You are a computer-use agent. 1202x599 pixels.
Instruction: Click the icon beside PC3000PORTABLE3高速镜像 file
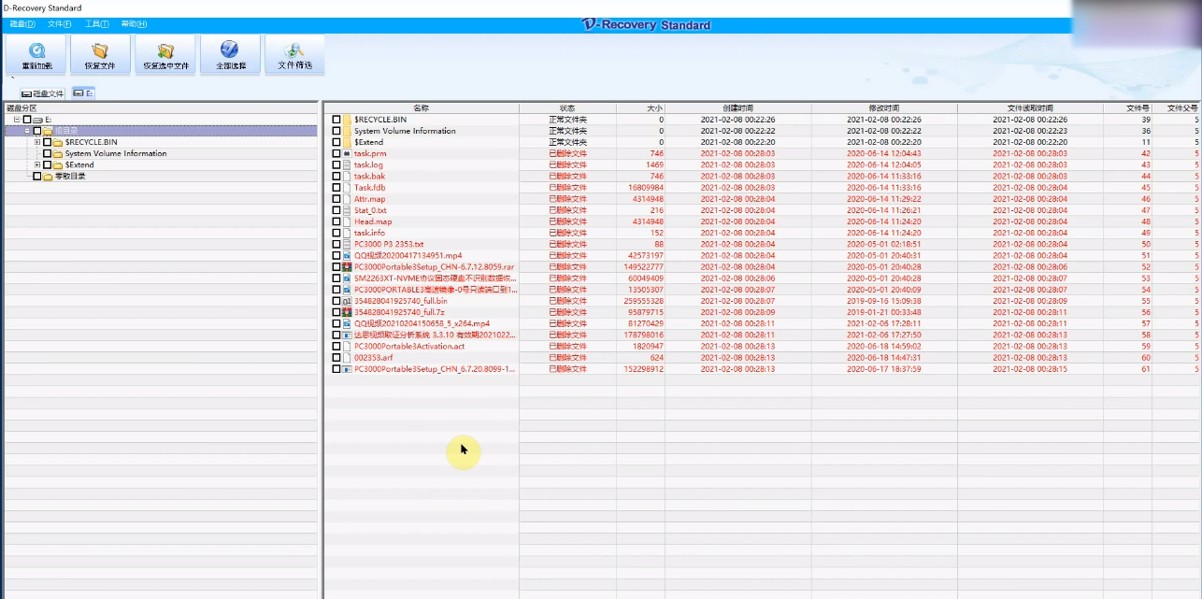pos(347,290)
